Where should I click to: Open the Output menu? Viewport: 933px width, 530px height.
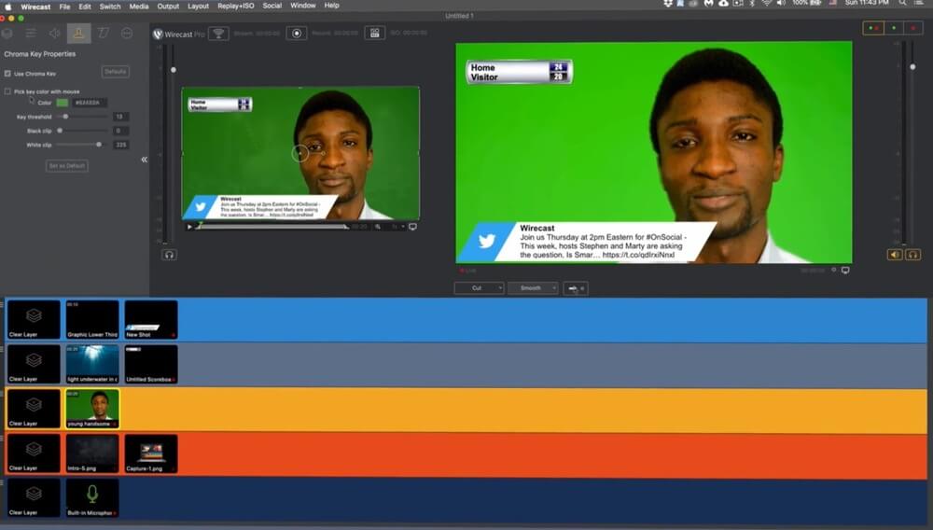pyautogui.click(x=168, y=6)
